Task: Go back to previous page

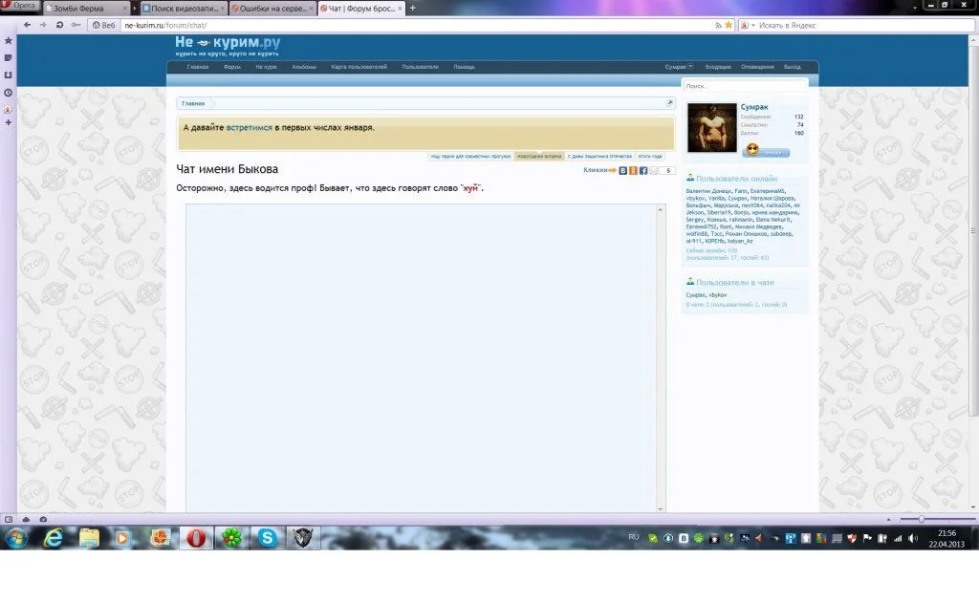Action: [27, 25]
